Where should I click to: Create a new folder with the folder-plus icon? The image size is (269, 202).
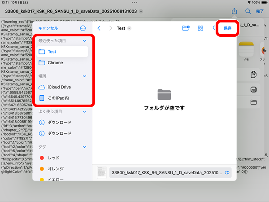coord(186,28)
